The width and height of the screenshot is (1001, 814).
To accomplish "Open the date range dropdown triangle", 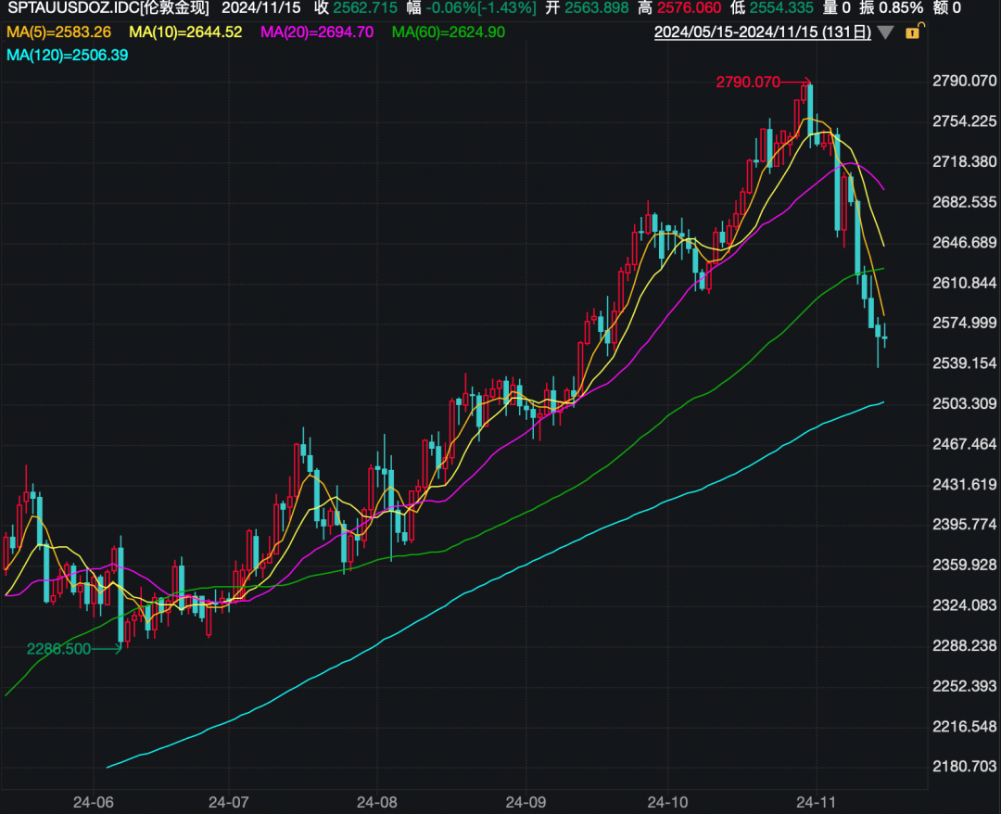I will [886, 32].
